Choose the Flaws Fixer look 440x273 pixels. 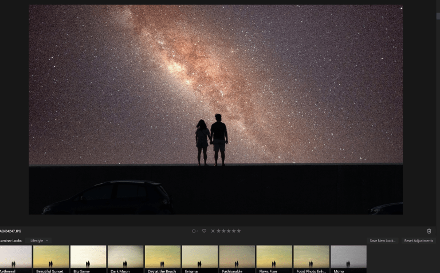click(274, 257)
